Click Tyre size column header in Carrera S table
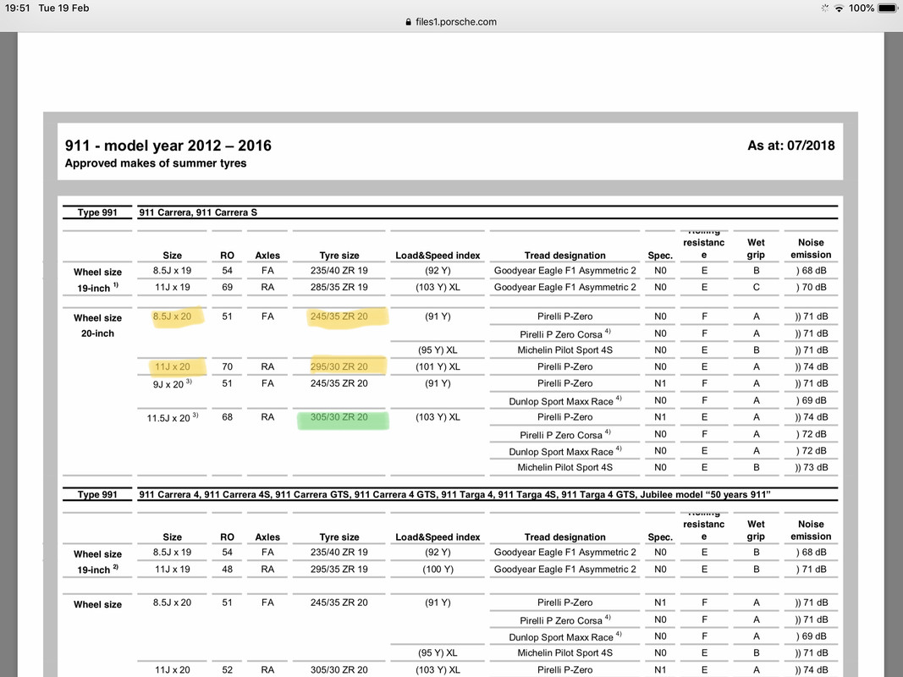This screenshot has width=903, height=677. coord(339,256)
